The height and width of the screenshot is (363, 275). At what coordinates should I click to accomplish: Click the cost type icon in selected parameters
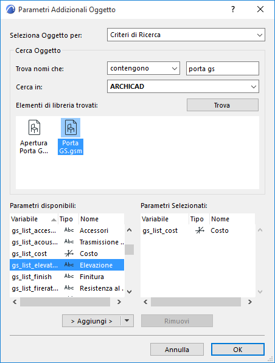200,230
